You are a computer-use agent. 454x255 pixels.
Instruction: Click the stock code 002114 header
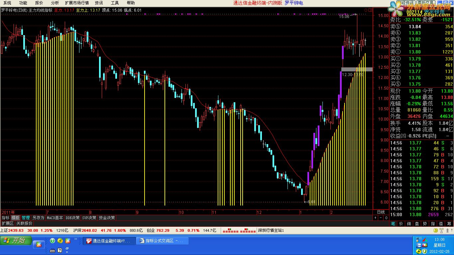coord(414,12)
